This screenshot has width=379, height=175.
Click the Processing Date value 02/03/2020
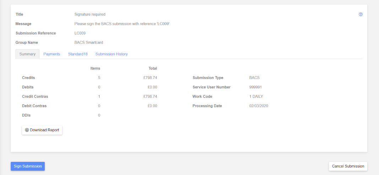(x=259, y=106)
